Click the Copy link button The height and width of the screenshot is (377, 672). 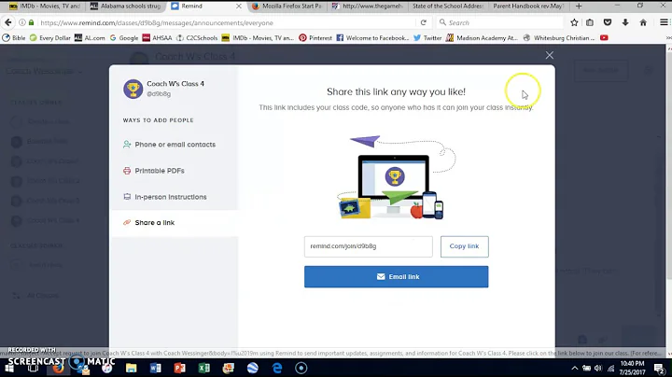464,246
